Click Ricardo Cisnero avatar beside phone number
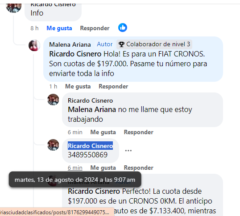The height and width of the screenshot is (216, 240). tap(53, 145)
